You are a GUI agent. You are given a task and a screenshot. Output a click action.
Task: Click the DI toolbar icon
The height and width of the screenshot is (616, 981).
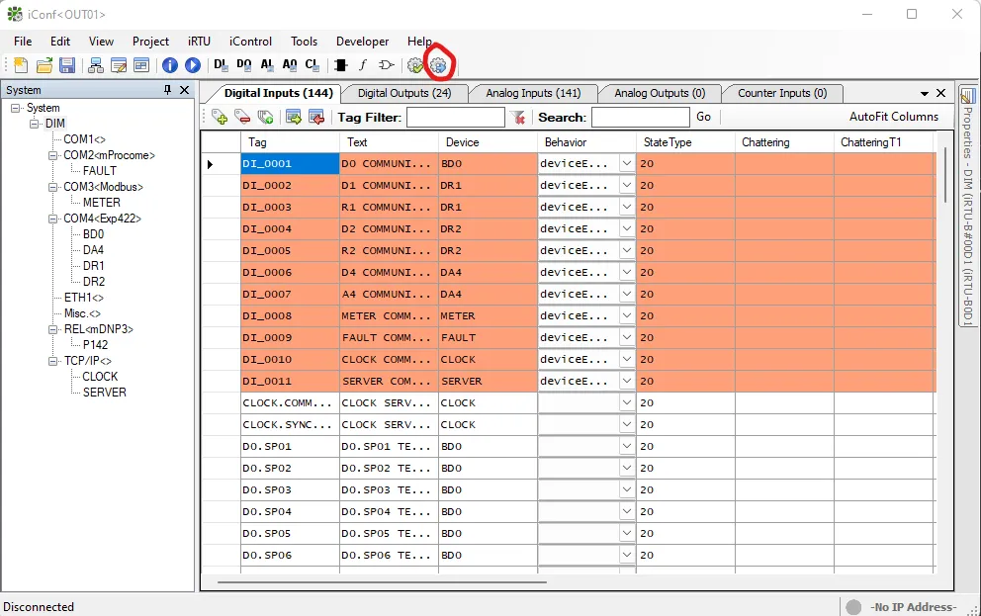221,64
